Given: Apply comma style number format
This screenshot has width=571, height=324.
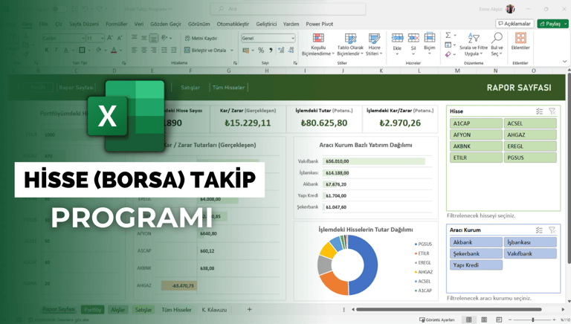Looking at the screenshot, I should pos(271,51).
